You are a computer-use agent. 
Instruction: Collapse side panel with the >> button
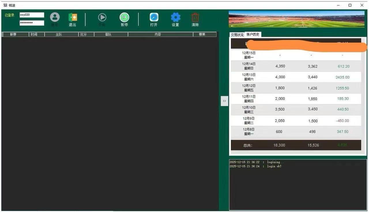pos(224,101)
